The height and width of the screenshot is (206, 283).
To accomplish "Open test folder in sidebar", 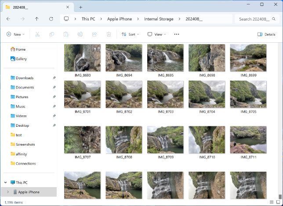I will 16,135.
